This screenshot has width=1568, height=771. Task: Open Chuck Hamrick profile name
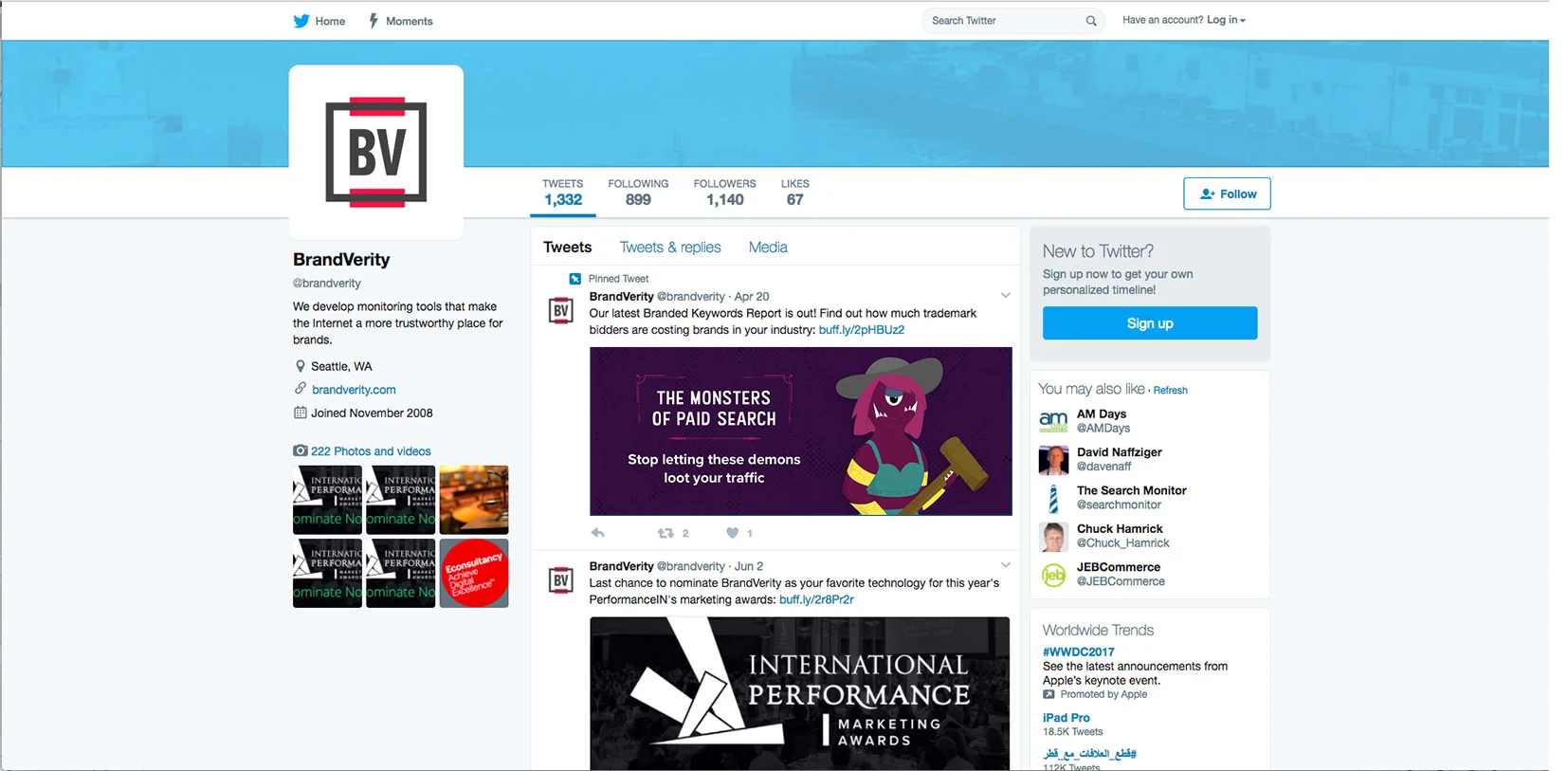point(1120,529)
